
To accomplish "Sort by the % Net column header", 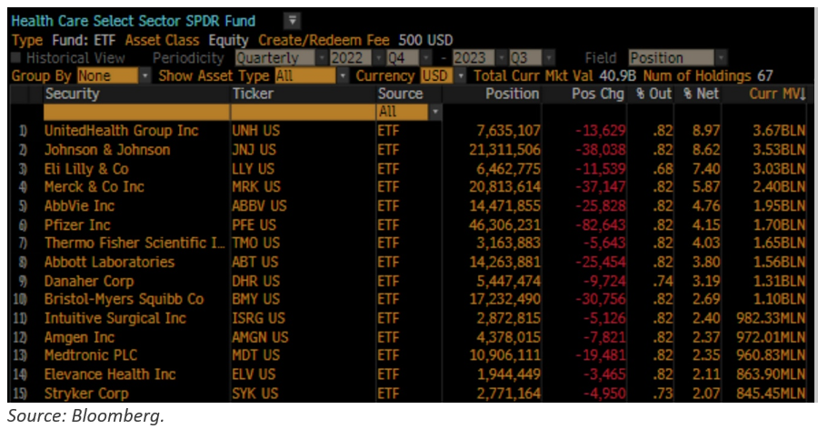I will click(x=701, y=94).
